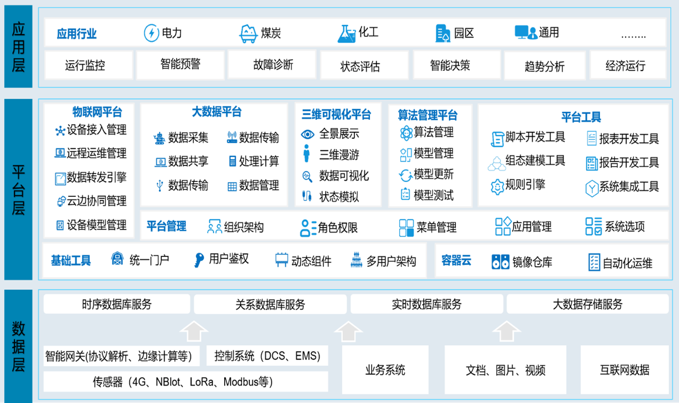Image resolution: width=679 pixels, height=403 pixels.
Task: Click the gear icon next to 规则引擎
Action: 497,186
